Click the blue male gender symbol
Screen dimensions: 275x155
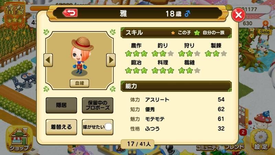[187, 13]
